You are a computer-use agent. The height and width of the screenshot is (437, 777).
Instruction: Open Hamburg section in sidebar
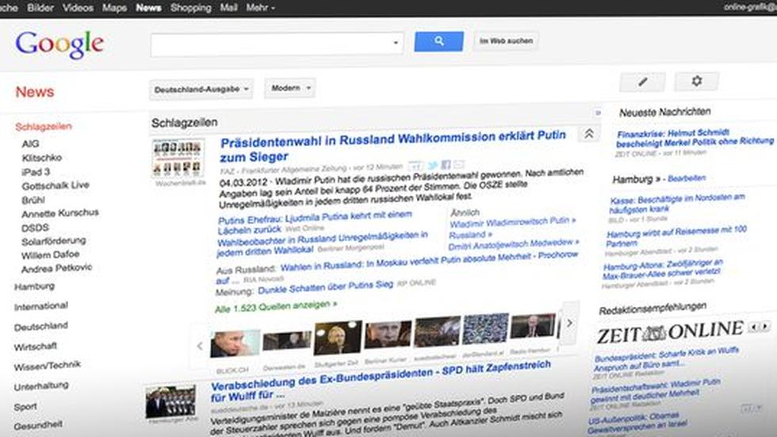pyautogui.click(x=34, y=287)
